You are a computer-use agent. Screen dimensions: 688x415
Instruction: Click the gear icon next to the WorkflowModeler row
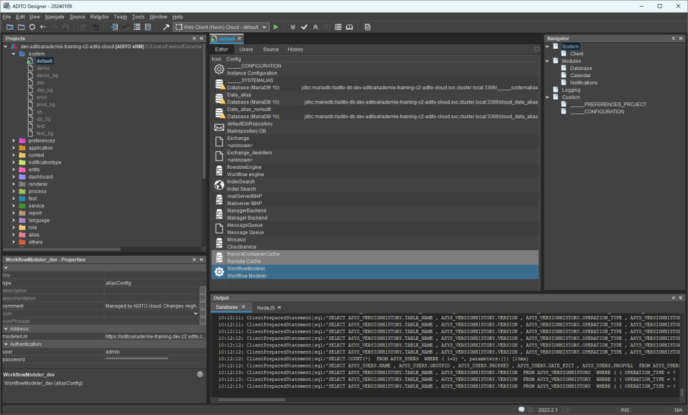(219, 272)
